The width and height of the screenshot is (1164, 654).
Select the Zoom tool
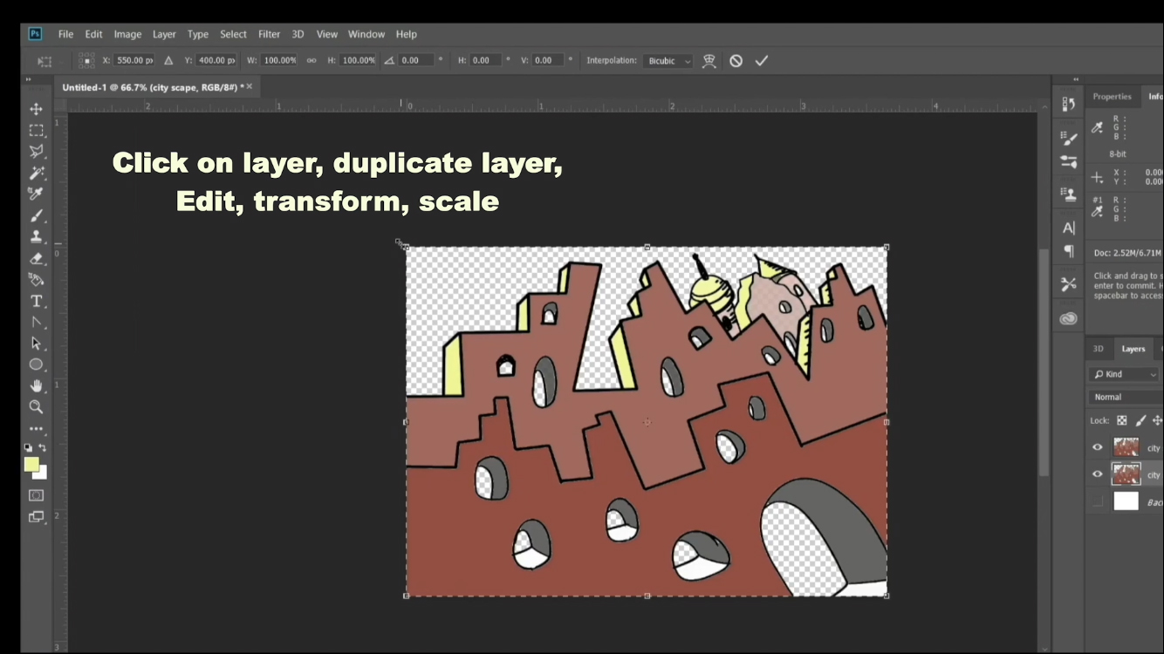(x=37, y=407)
